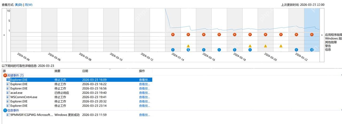
Task: Click the date cell 2026-03-23 19:41
Action: [94, 97]
